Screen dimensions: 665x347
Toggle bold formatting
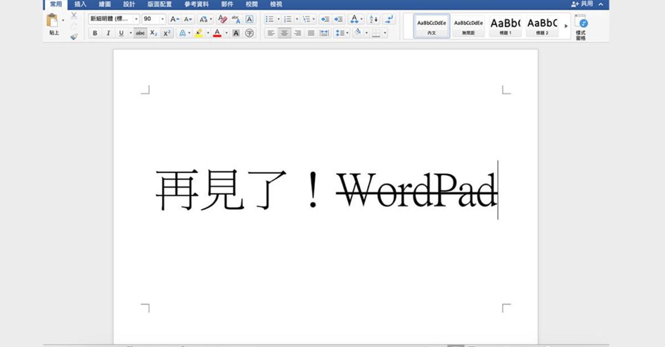(x=94, y=32)
